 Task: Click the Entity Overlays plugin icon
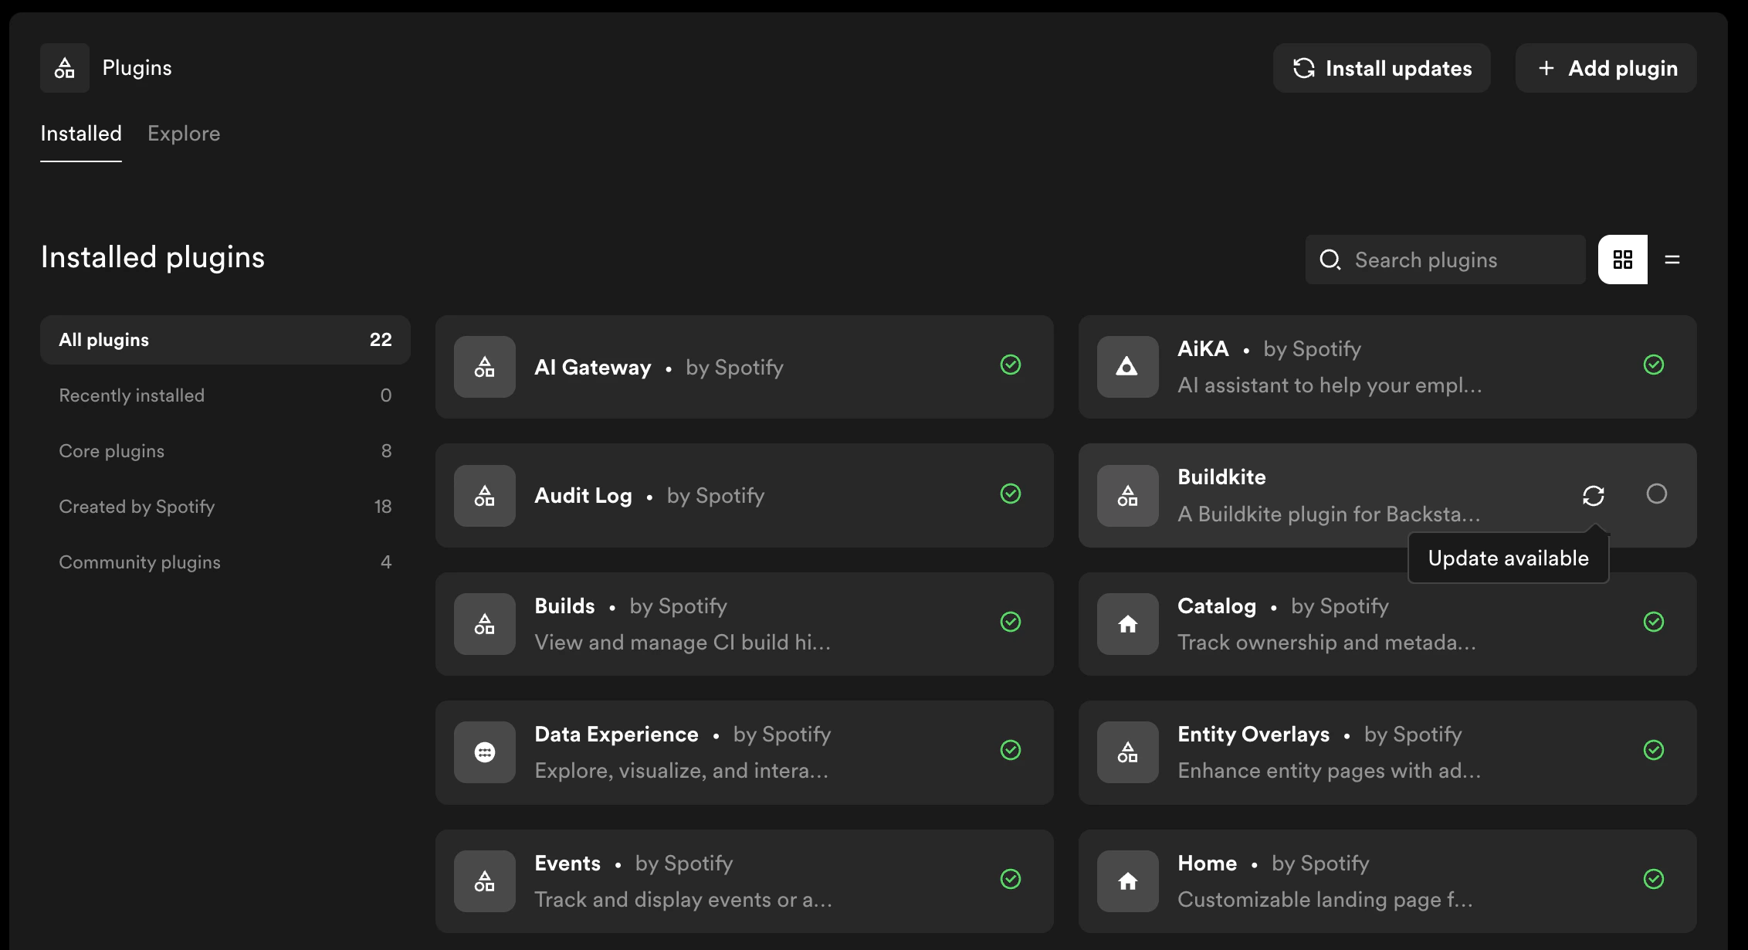(x=1128, y=752)
